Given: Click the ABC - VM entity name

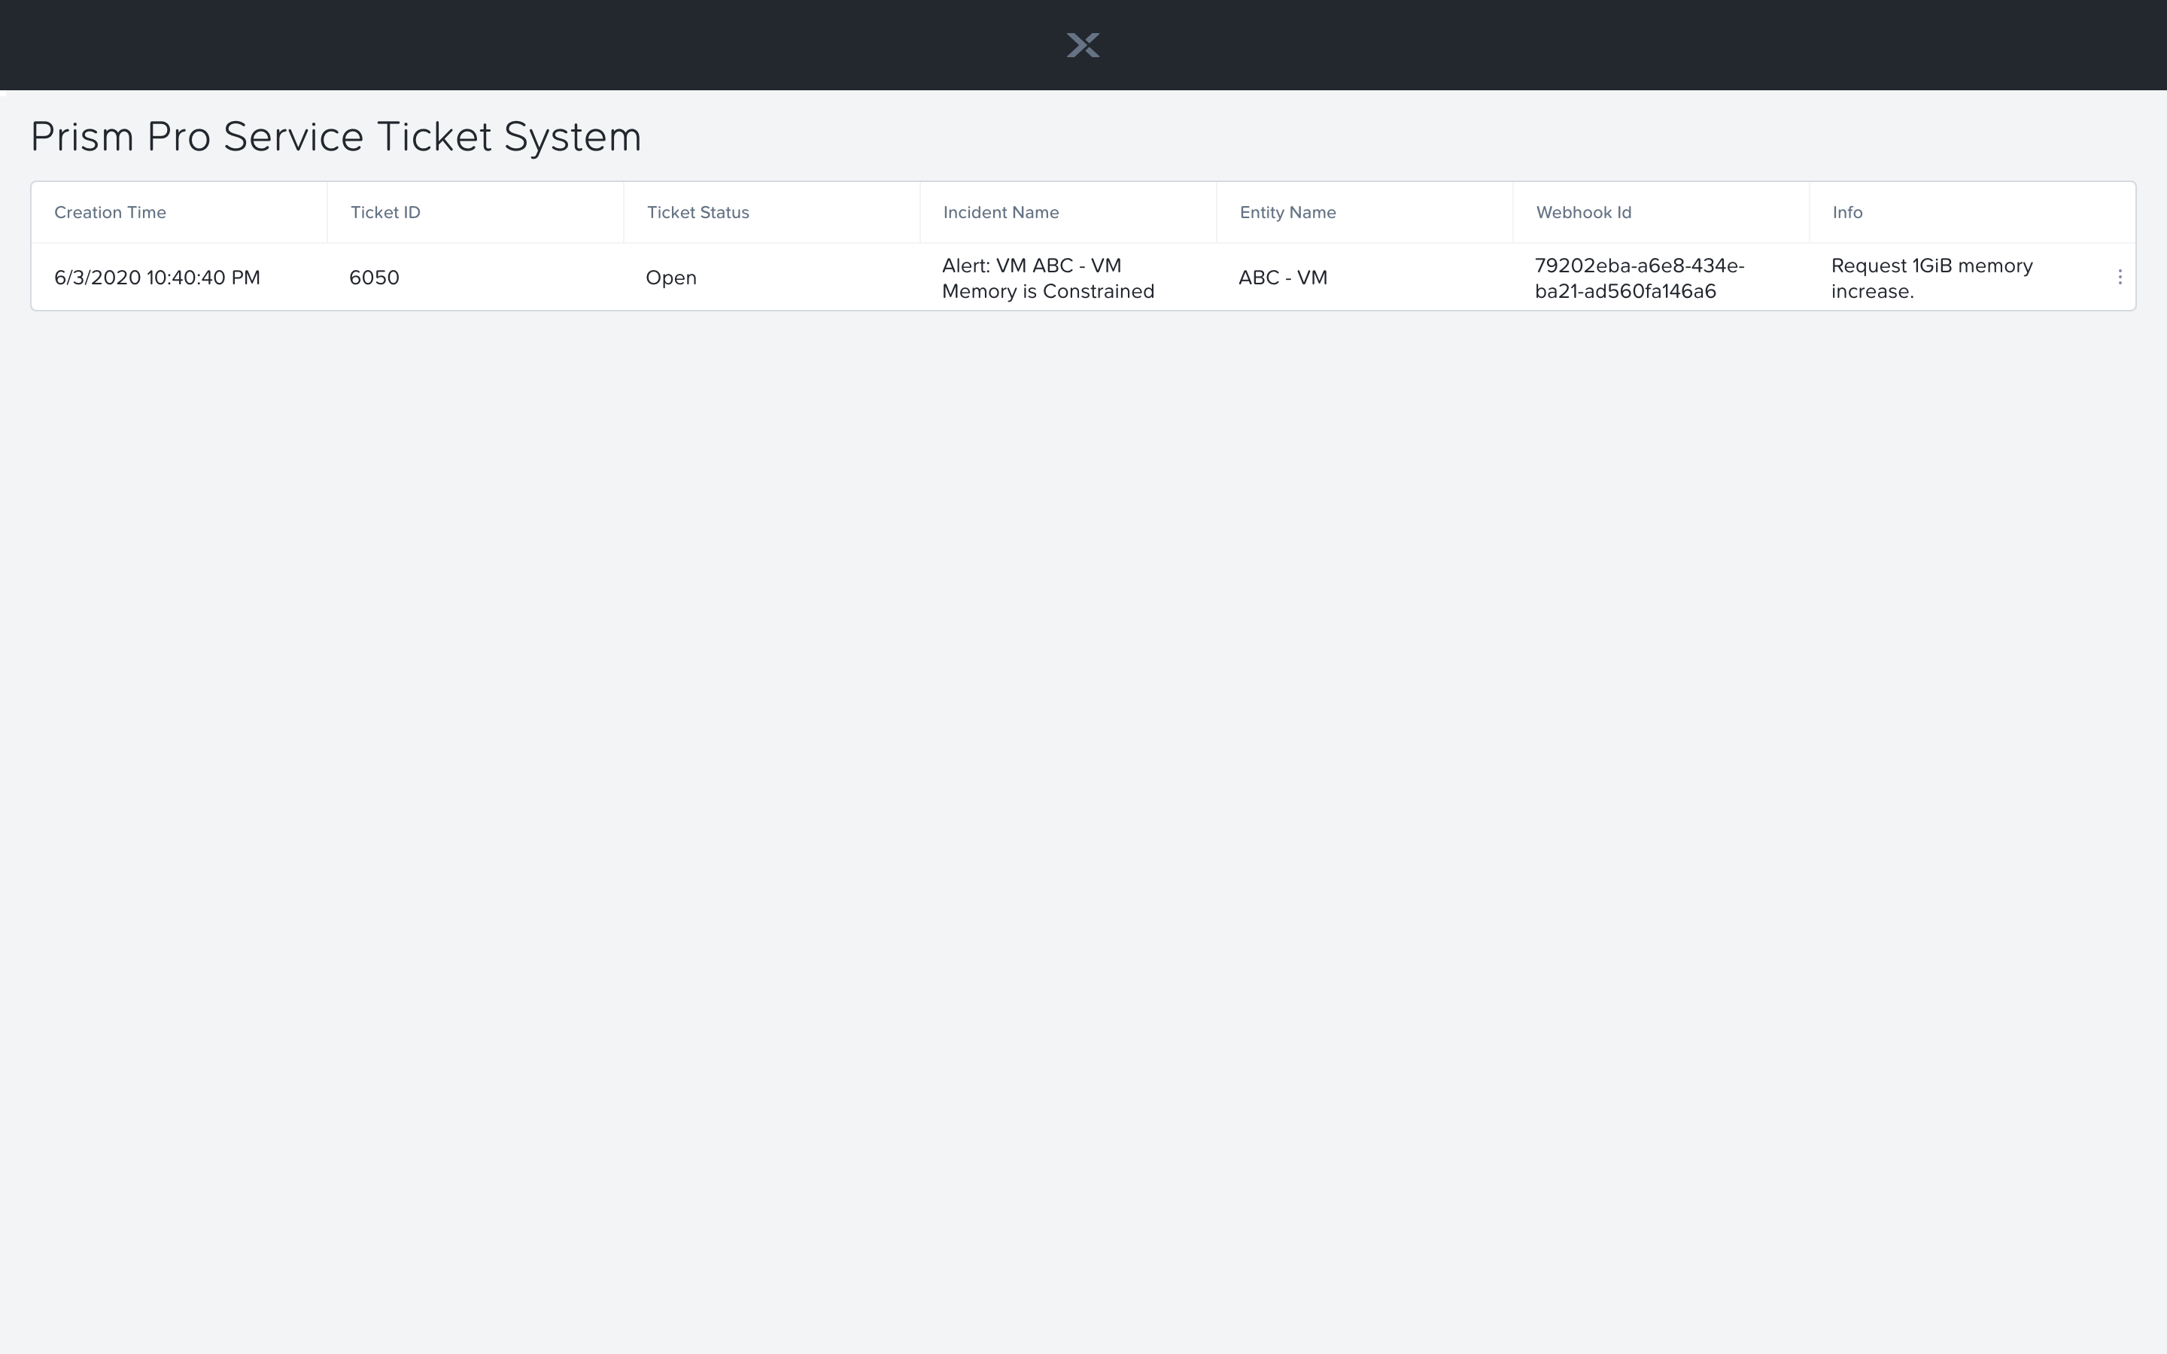Looking at the screenshot, I should [x=1282, y=278].
